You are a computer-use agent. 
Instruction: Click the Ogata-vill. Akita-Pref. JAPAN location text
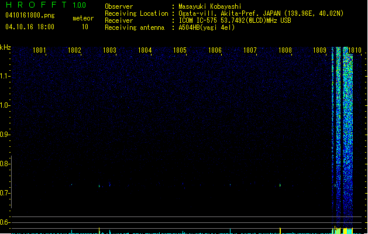(261, 13)
